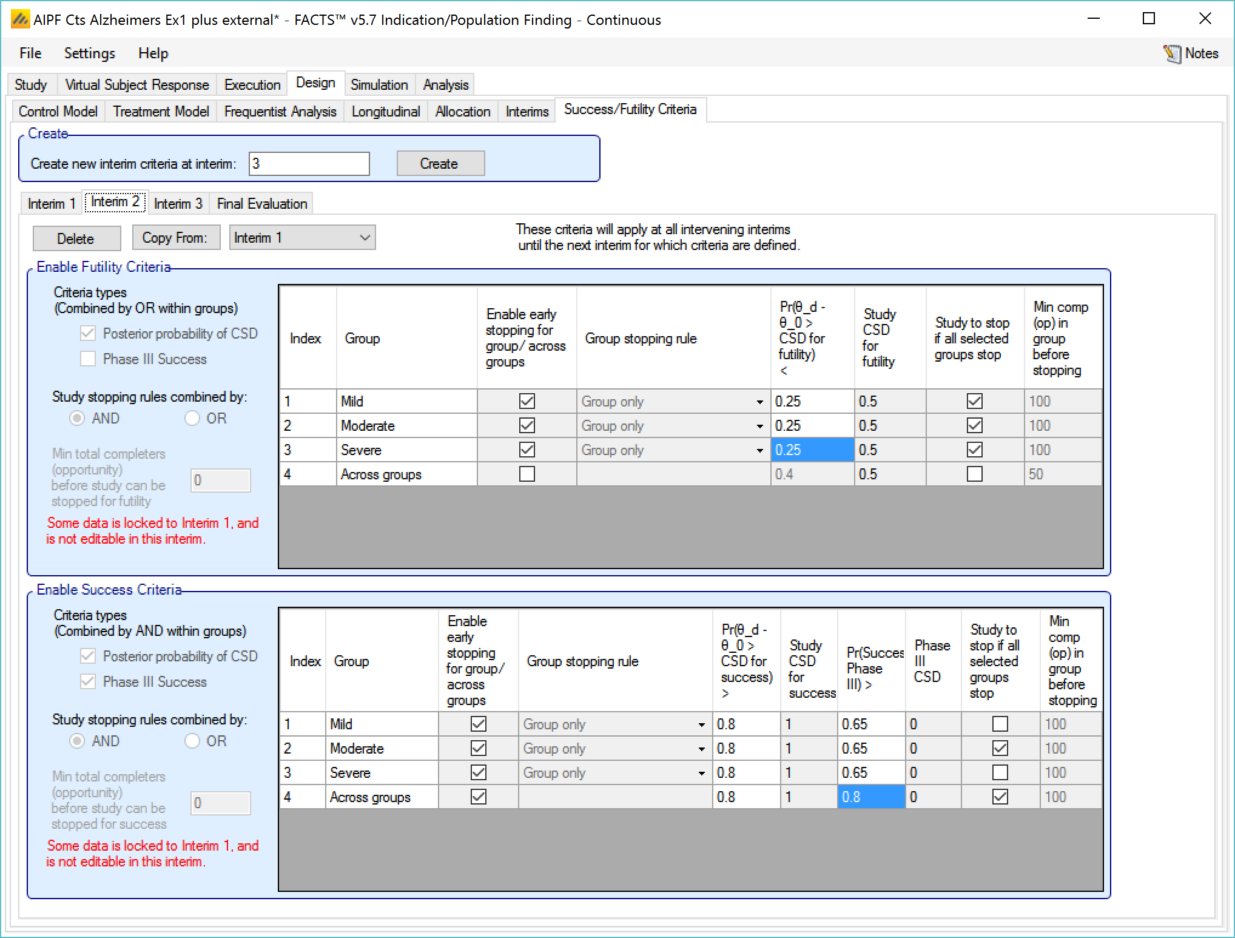This screenshot has width=1235, height=938.
Task: Expand Mild futility group stopping rule dropdown
Action: [759, 402]
